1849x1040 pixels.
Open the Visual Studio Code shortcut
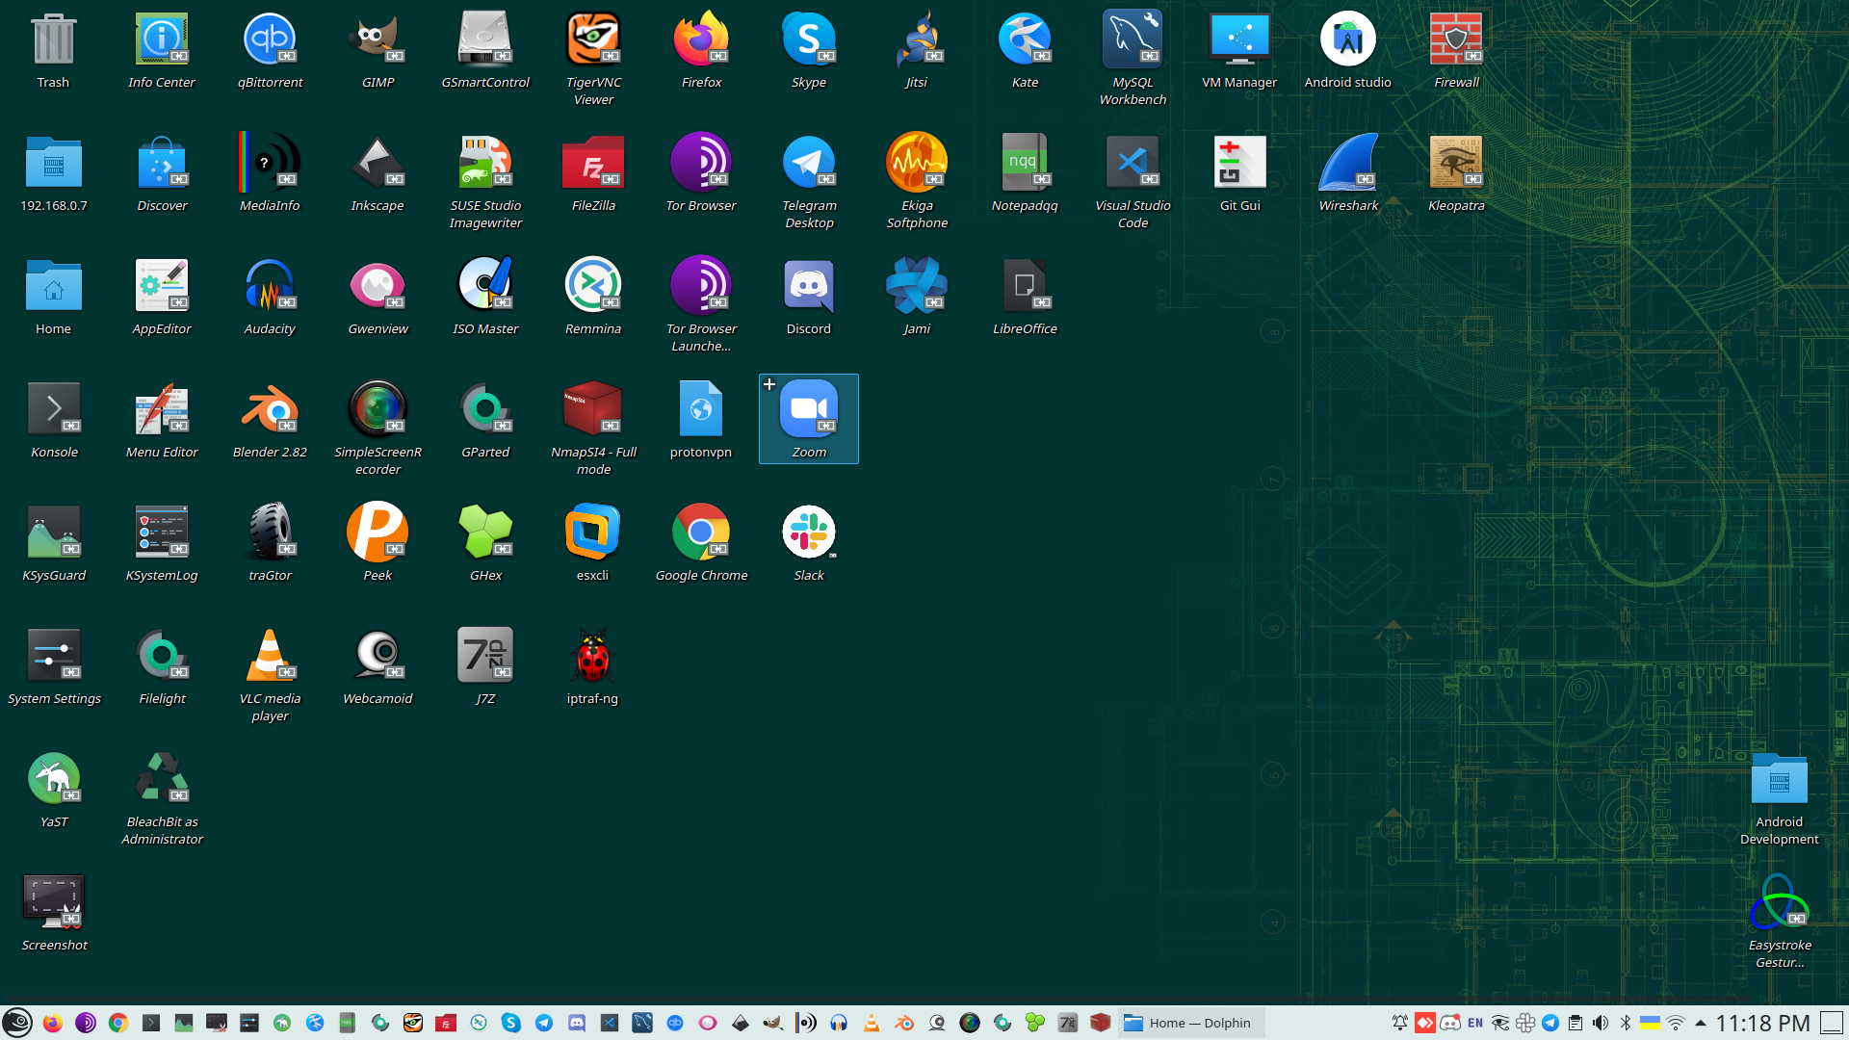pos(1133,164)
